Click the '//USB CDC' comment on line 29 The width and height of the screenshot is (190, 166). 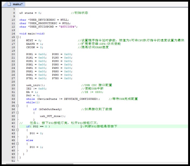click(x=96, y=85)
